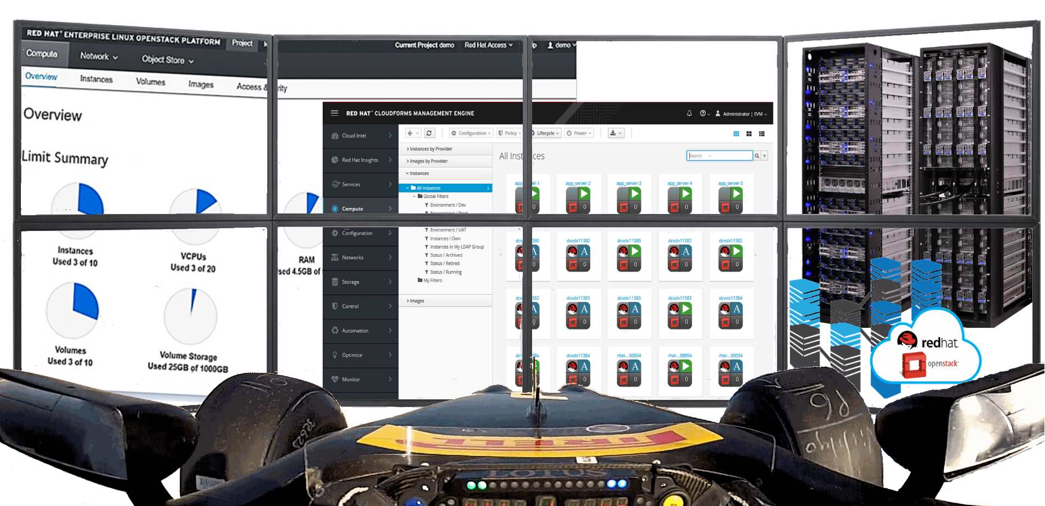Open the Object Store dropdown in OpenStack
This screenshot has height=506, width=1045.
click(168, 59)
